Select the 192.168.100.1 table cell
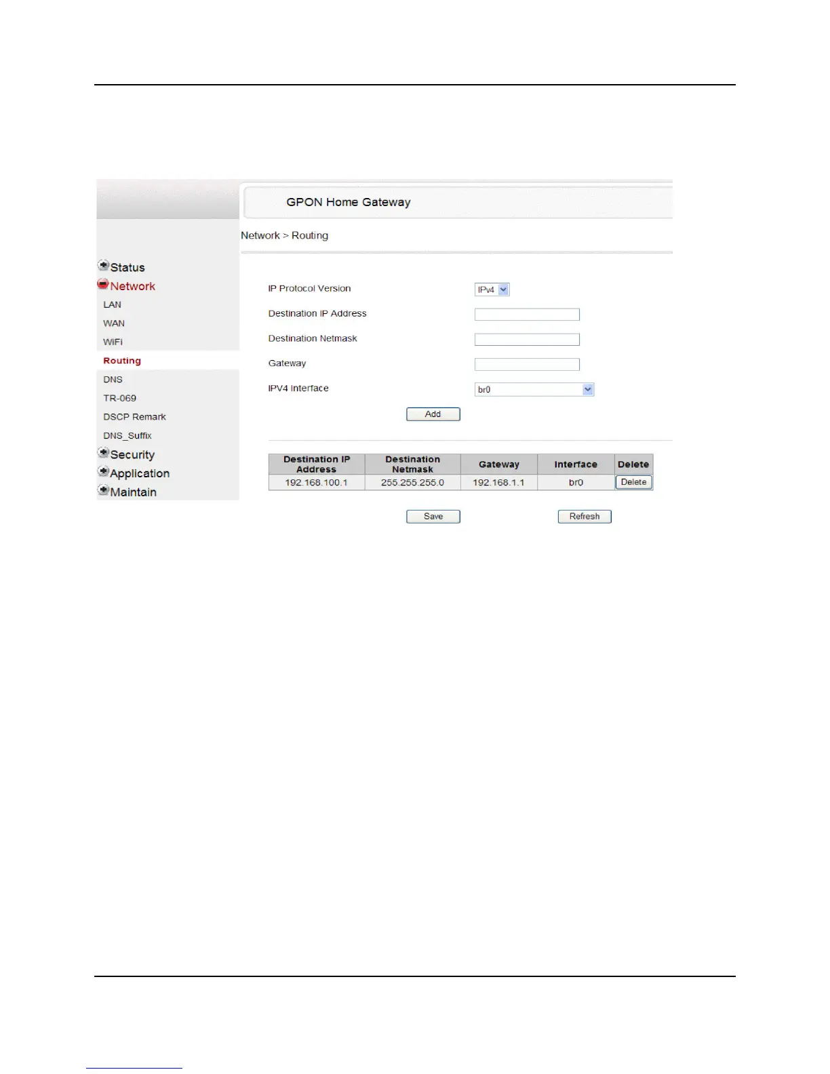 (317, 483)
